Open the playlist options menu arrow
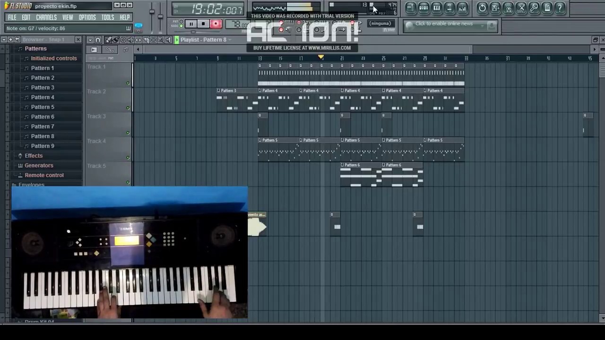The image size is (605, 340). tap(90, 40)
